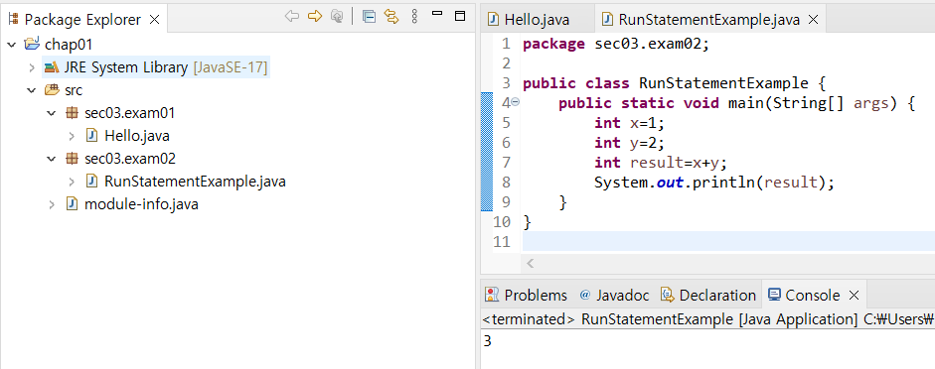Click the Forward navigation arrow in Package Explorer
The width and height of the screenshot is (935, 369).
(314, 17)
